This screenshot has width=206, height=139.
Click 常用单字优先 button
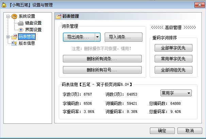click(173, 59)
